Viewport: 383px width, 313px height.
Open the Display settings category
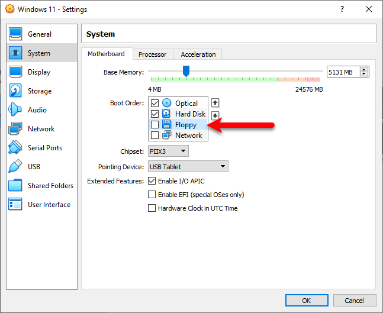tap(42, 72)
